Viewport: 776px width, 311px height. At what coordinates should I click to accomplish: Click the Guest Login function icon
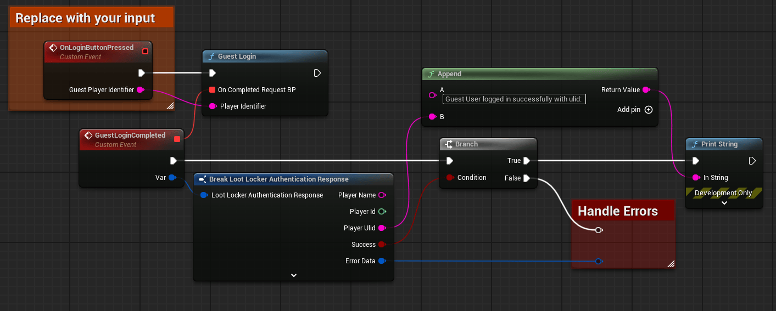[211, 56]
